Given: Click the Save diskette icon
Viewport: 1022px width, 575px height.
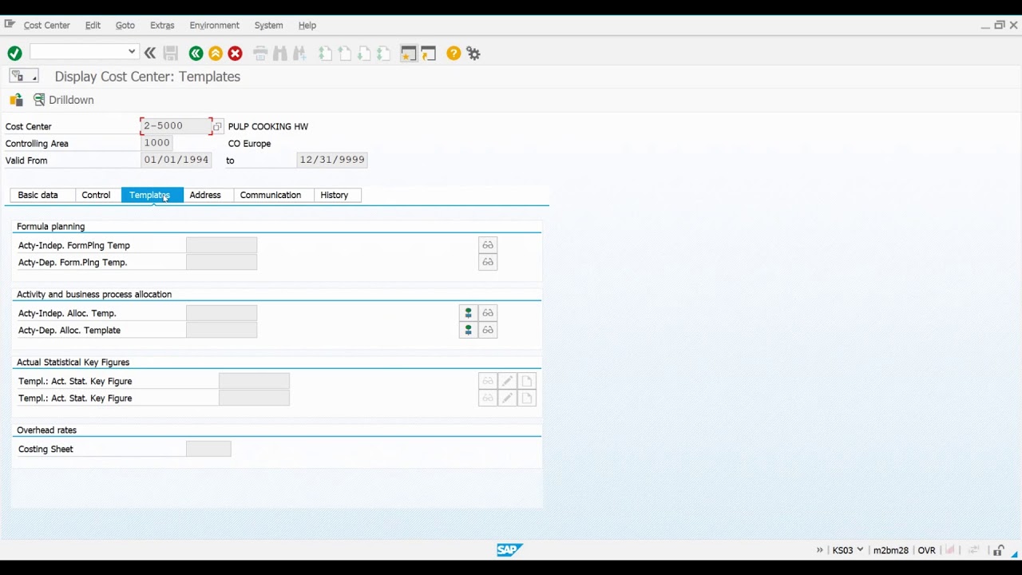Looking at the screenshot, I should coord(170,54).
